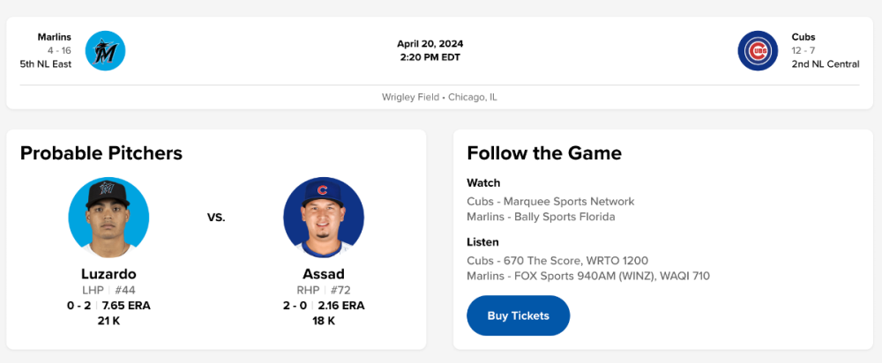Select the Cubs team name
The image size is (882, 363).
coord(804,37)
